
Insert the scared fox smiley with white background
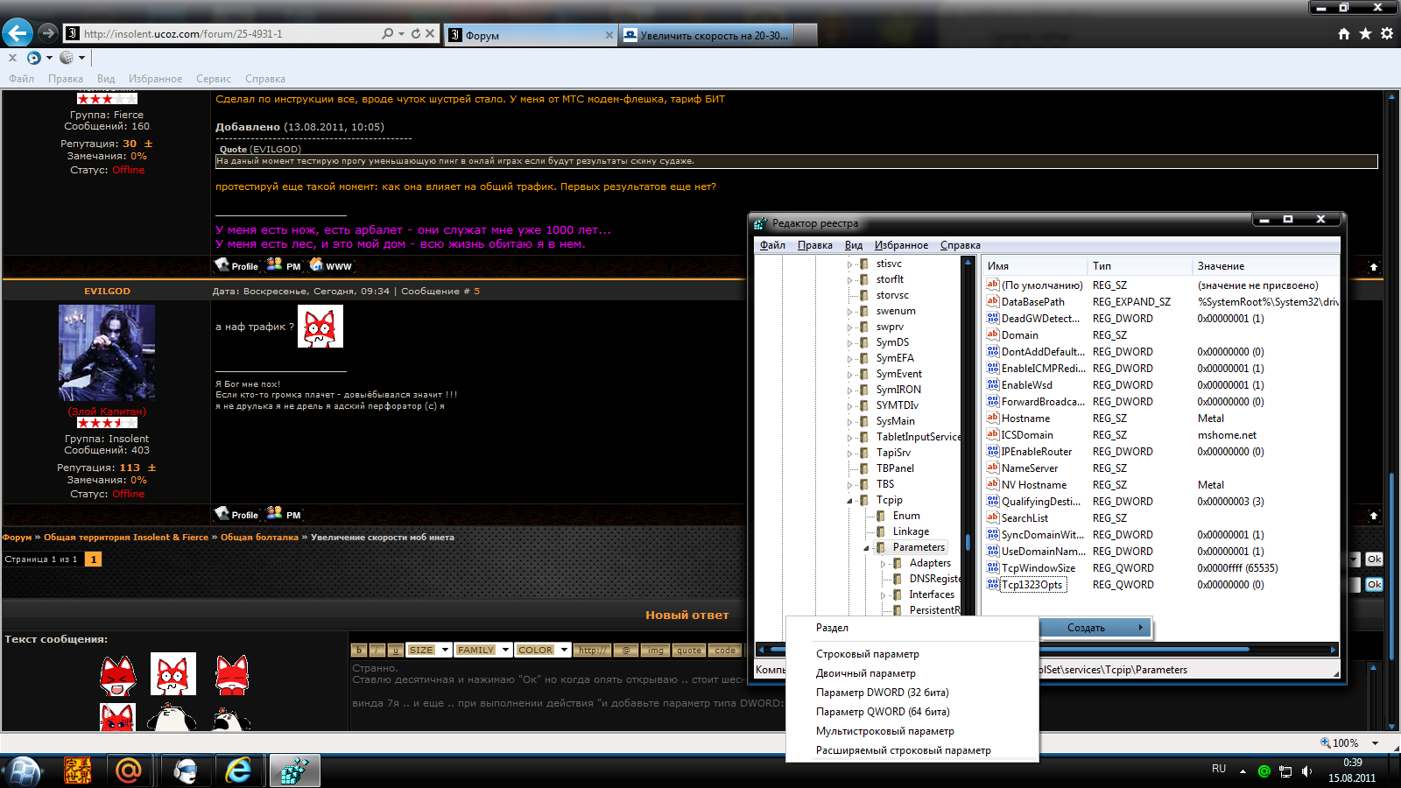coord(172,674)
